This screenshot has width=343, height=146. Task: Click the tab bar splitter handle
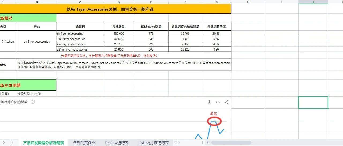203,143
